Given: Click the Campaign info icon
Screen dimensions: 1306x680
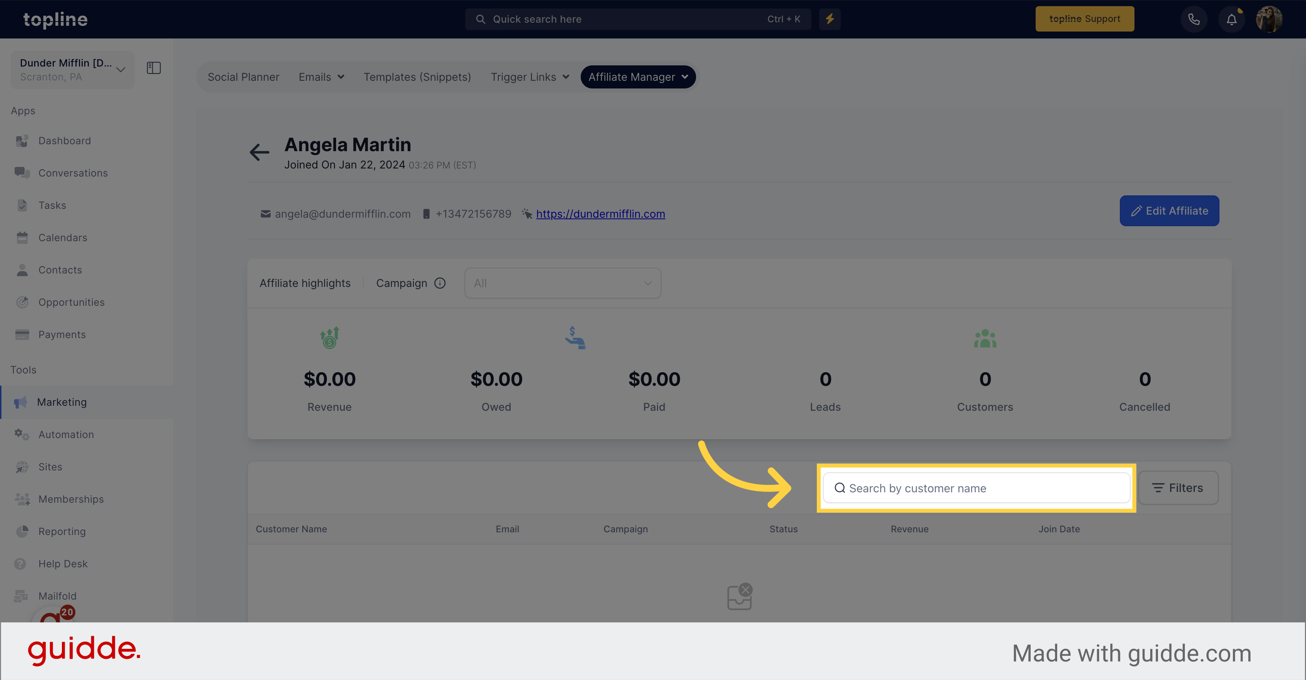Looking at the screenshot, I should click(x=440, y=283).
